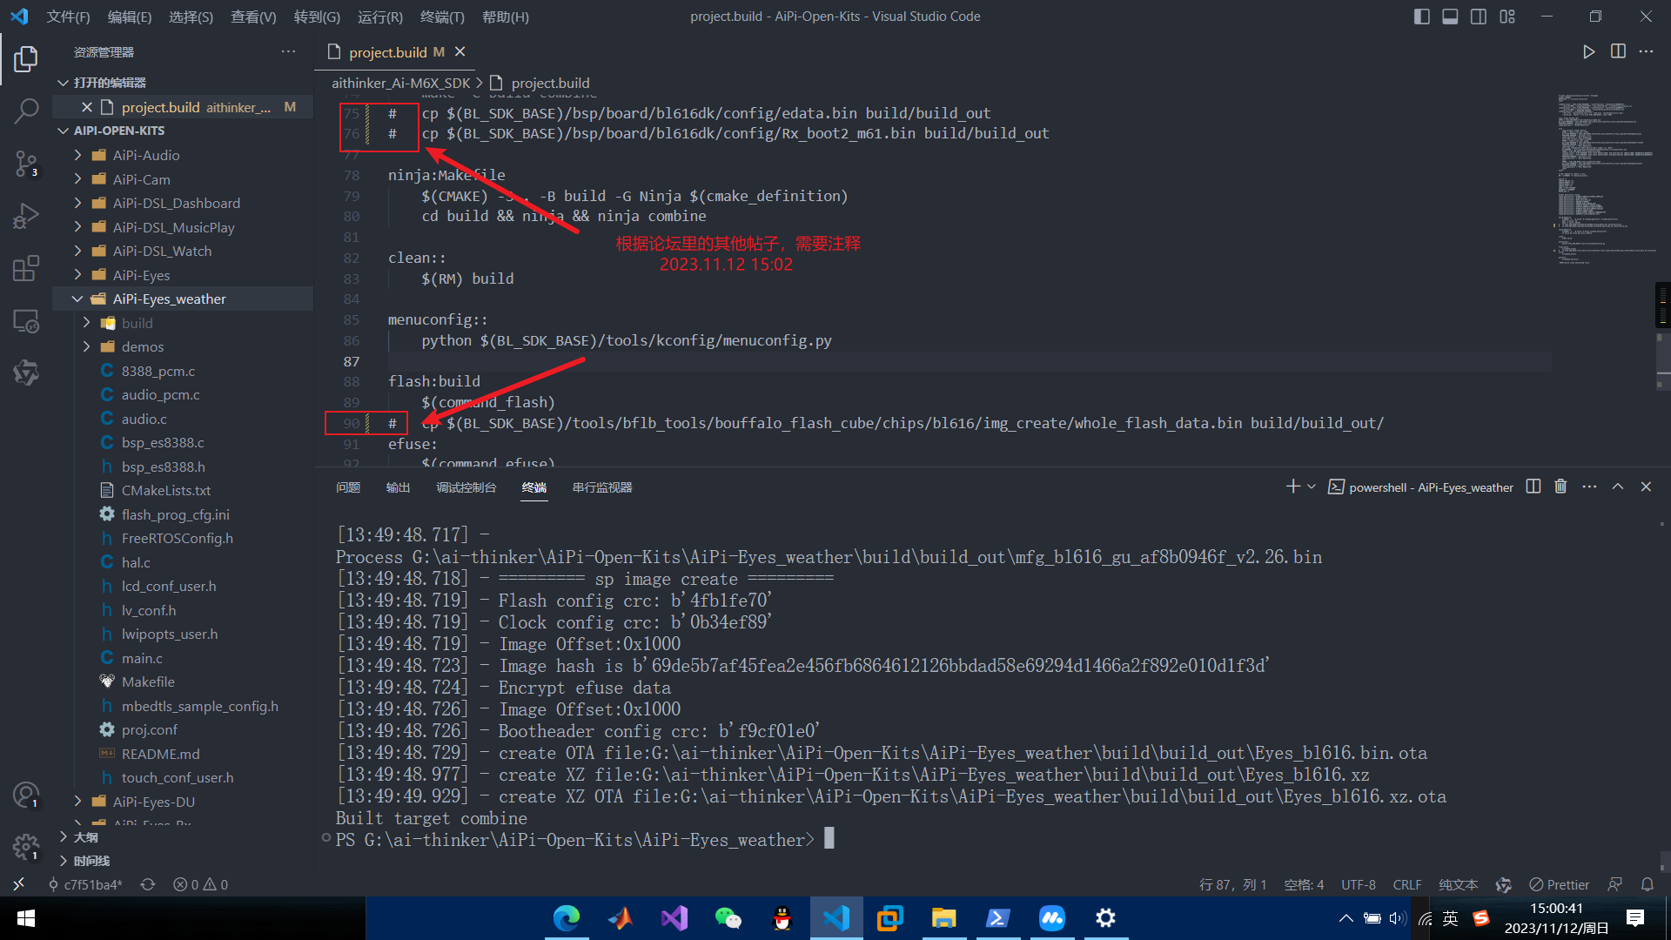This screenshot has width=1671, height=940.
Task: Open remote window indicator in status bar
Action: point(18,884)
